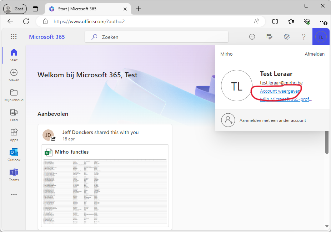
Task: Open Maken (create) in the sidebar
Action: pos(14,75)
